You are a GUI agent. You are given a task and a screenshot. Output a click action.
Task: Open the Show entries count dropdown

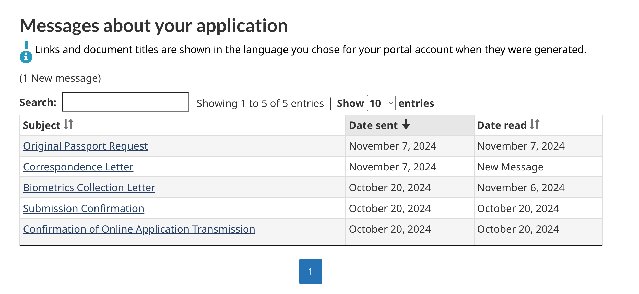coord(381,103)
